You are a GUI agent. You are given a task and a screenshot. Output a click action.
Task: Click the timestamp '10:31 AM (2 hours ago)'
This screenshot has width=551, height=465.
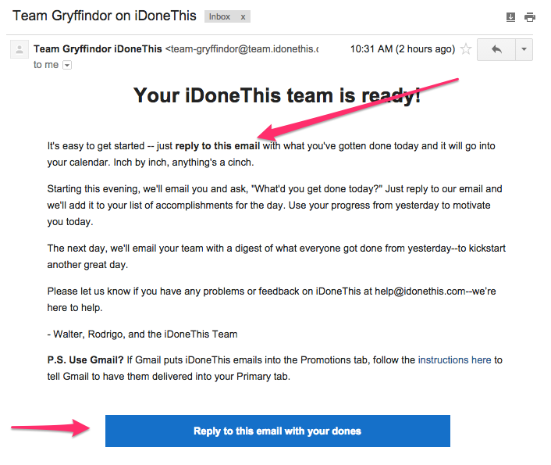click(403, 49)
